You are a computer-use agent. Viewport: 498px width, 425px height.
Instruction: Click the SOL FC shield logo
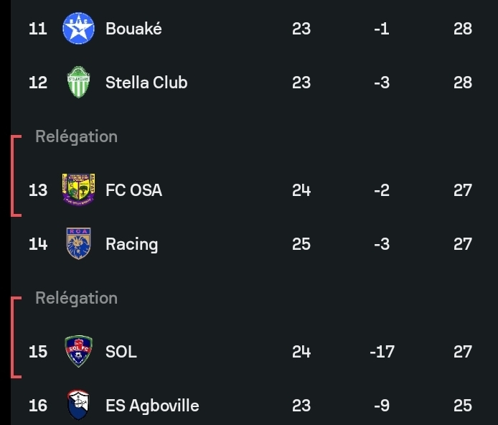coord(78,352)
